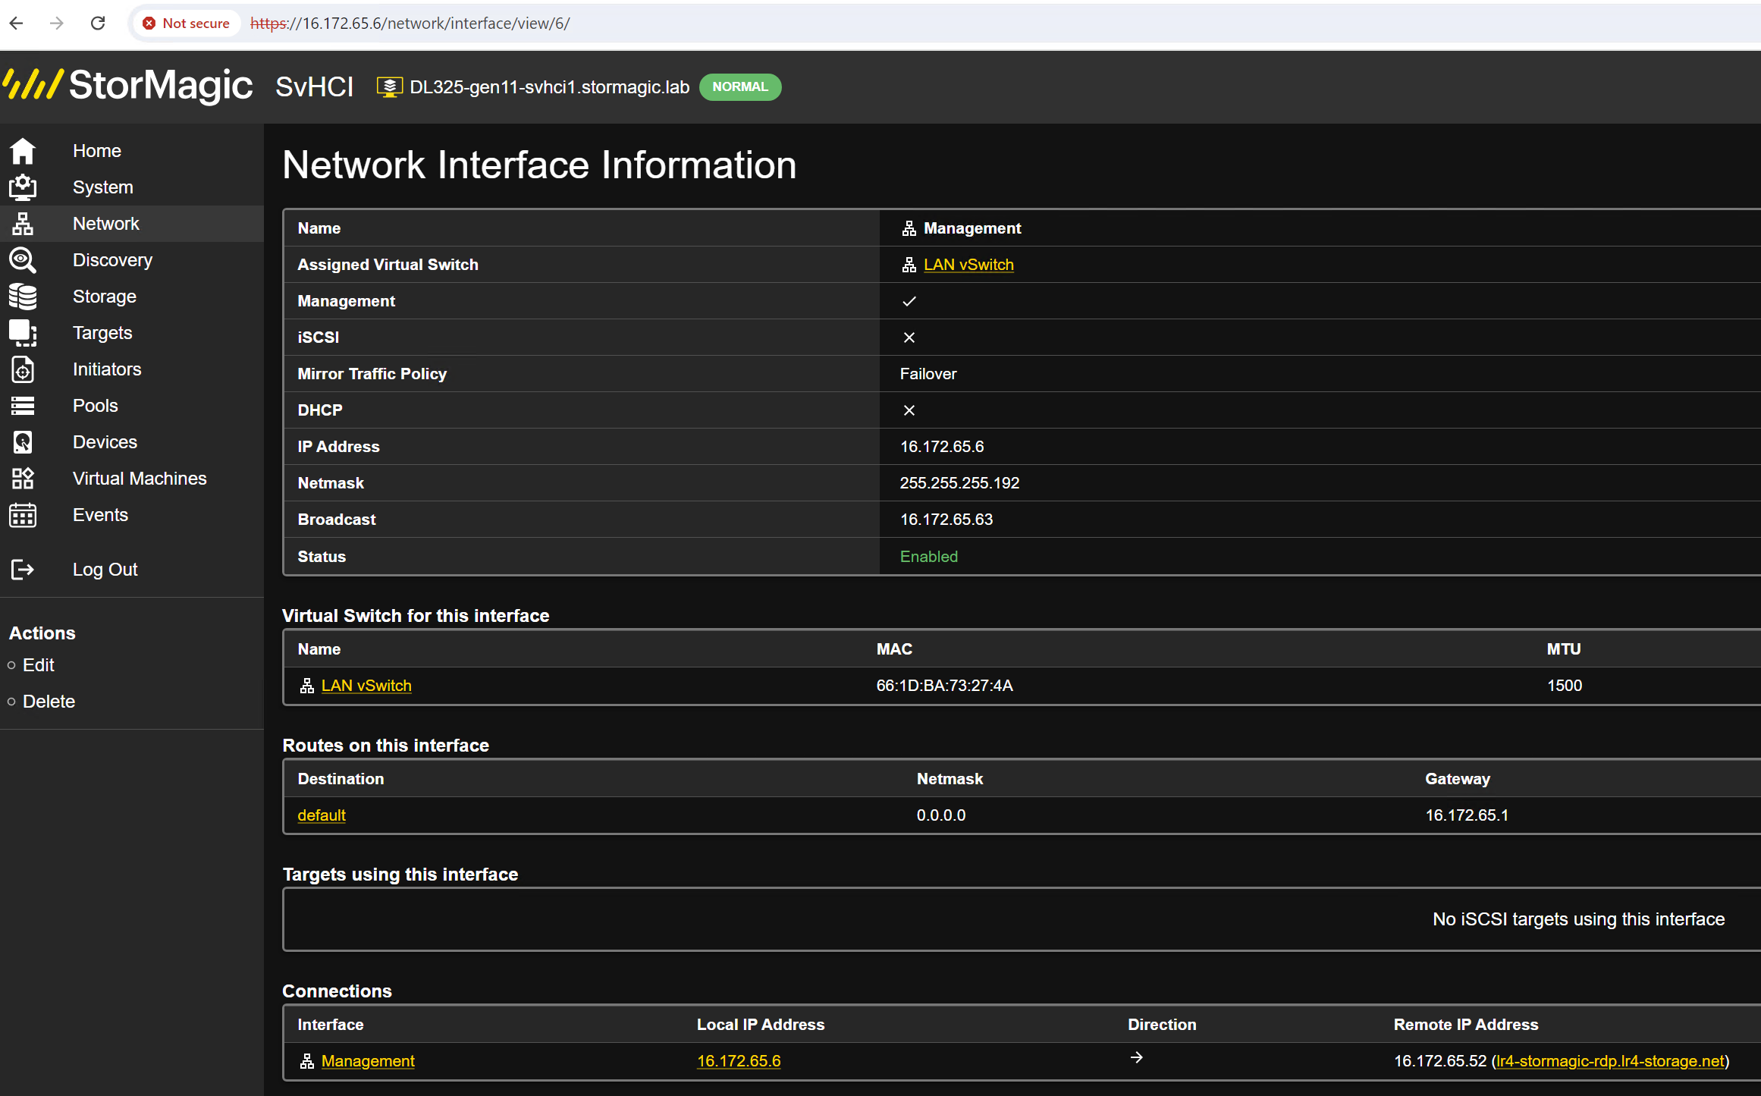Viewport: 1761px width, 1096px height.
Task: Click the MAC address 66:1D:BA:73:27:4A
Action: (x=945, y=686)
